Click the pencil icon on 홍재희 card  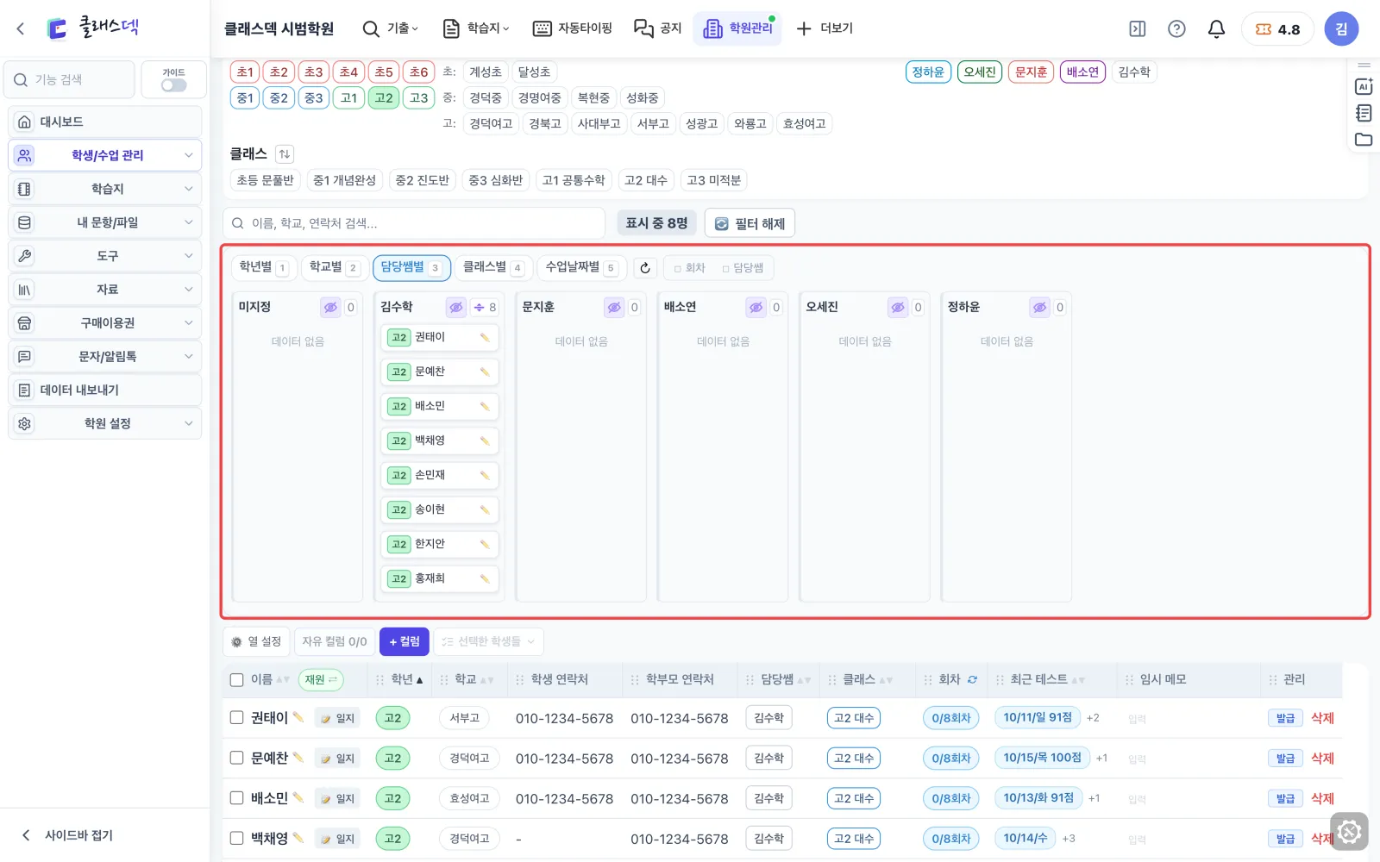tap(485, 578)
